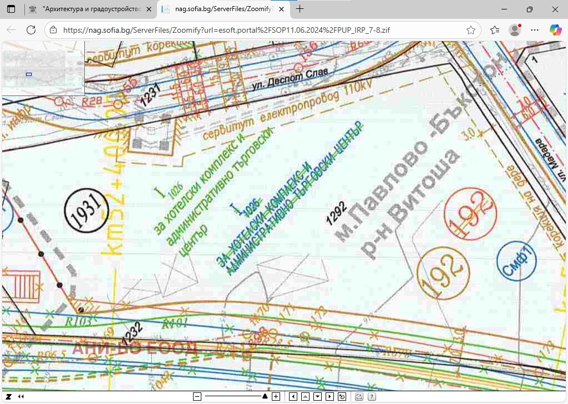Viewport: 568px width, 404px height.
Task: Pan the map right with arrow button
Action: point(330,397)
